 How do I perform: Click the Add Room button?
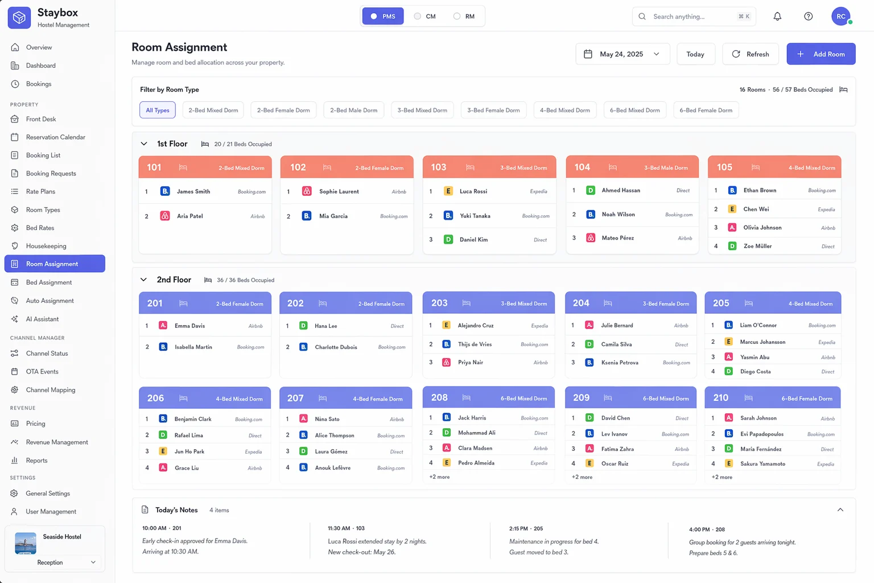821,54
